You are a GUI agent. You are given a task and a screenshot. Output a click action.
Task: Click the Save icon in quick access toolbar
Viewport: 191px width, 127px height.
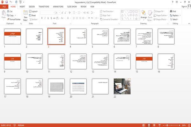click(7, 2)
